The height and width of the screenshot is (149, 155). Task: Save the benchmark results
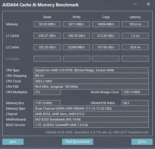[13, 142]
